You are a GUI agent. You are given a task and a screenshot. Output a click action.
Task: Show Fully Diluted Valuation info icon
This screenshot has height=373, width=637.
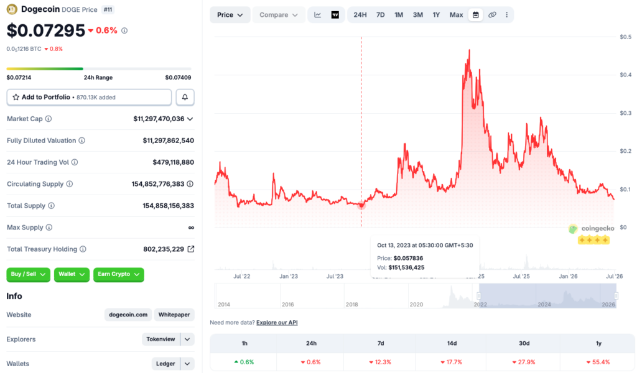click(81, 140)
